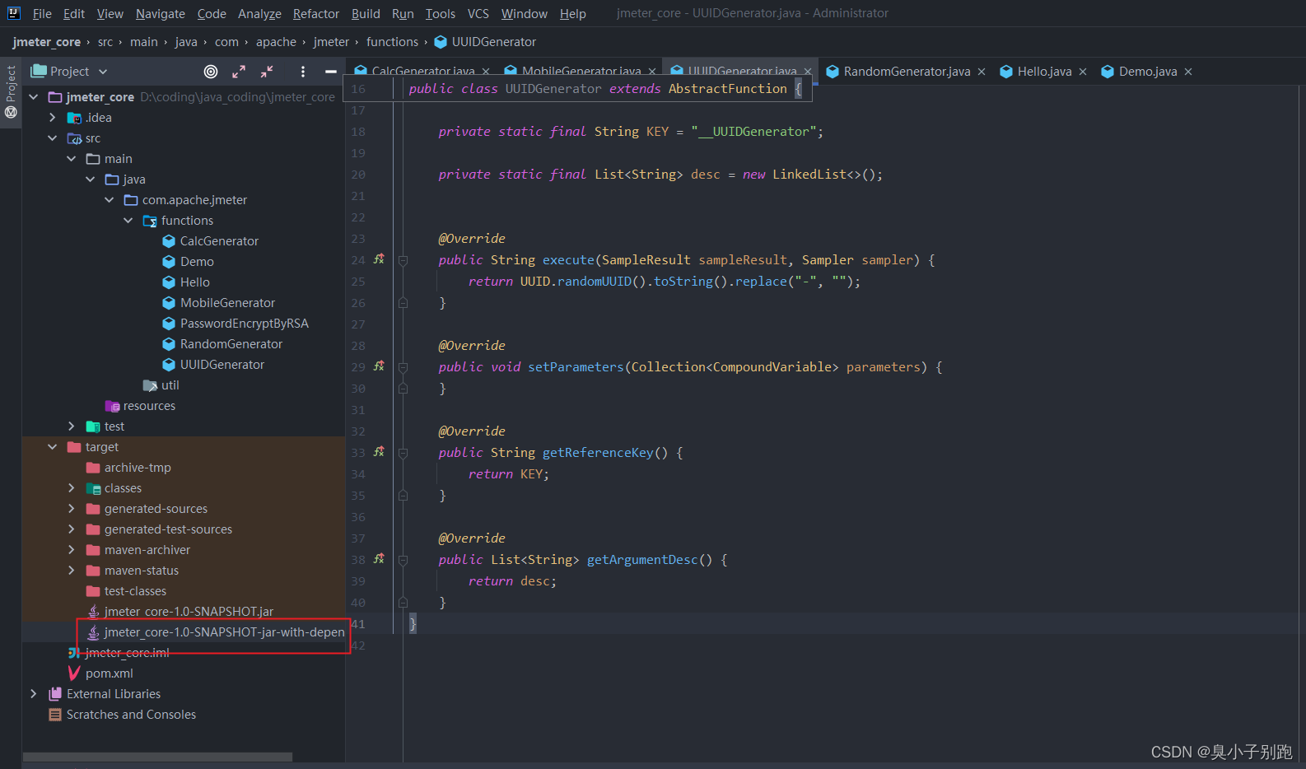The width and height of the screenshot is (1306, 769).
Task: Close the CalcGenerator.java tab
Action: [x=486, y=72]
